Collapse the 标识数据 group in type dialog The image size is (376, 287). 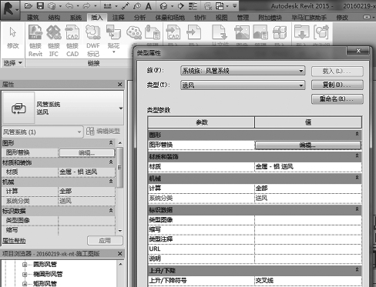[x=357, y=209]
